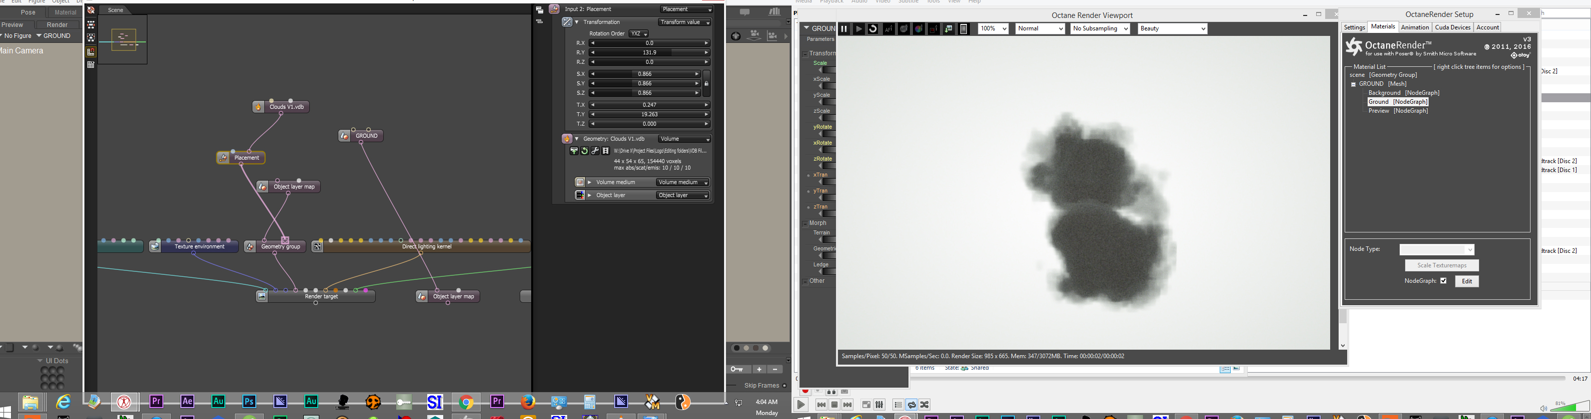Reload the VDB file with green refresh icon
Image resolution: width=1591 pixels, height=419 pixels.
[584, 151]
